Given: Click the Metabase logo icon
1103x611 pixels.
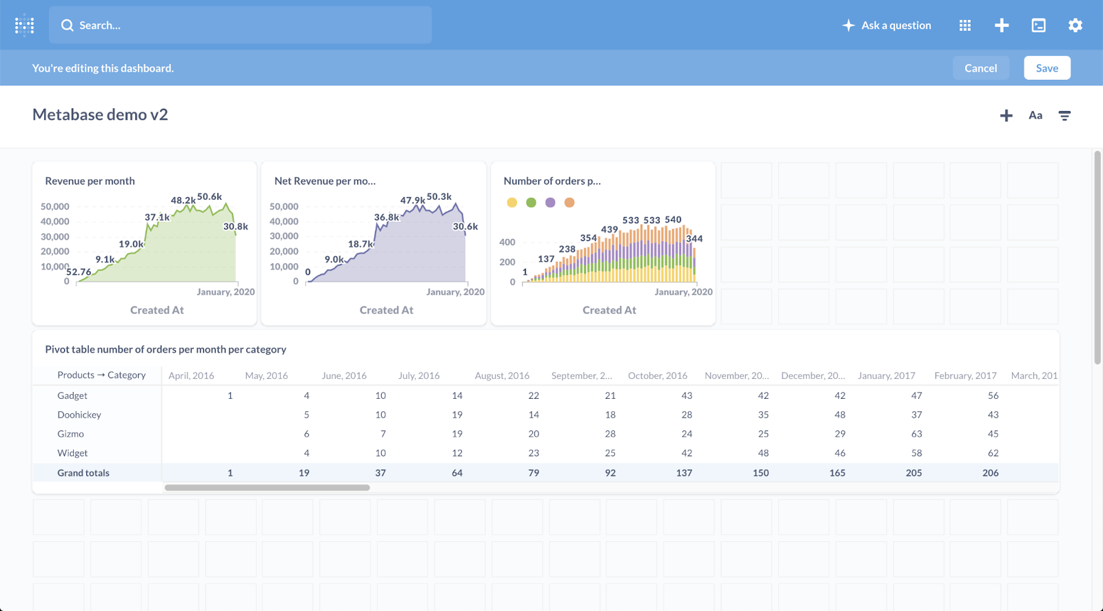Looking at the screenshot, I should pos(24,25).
